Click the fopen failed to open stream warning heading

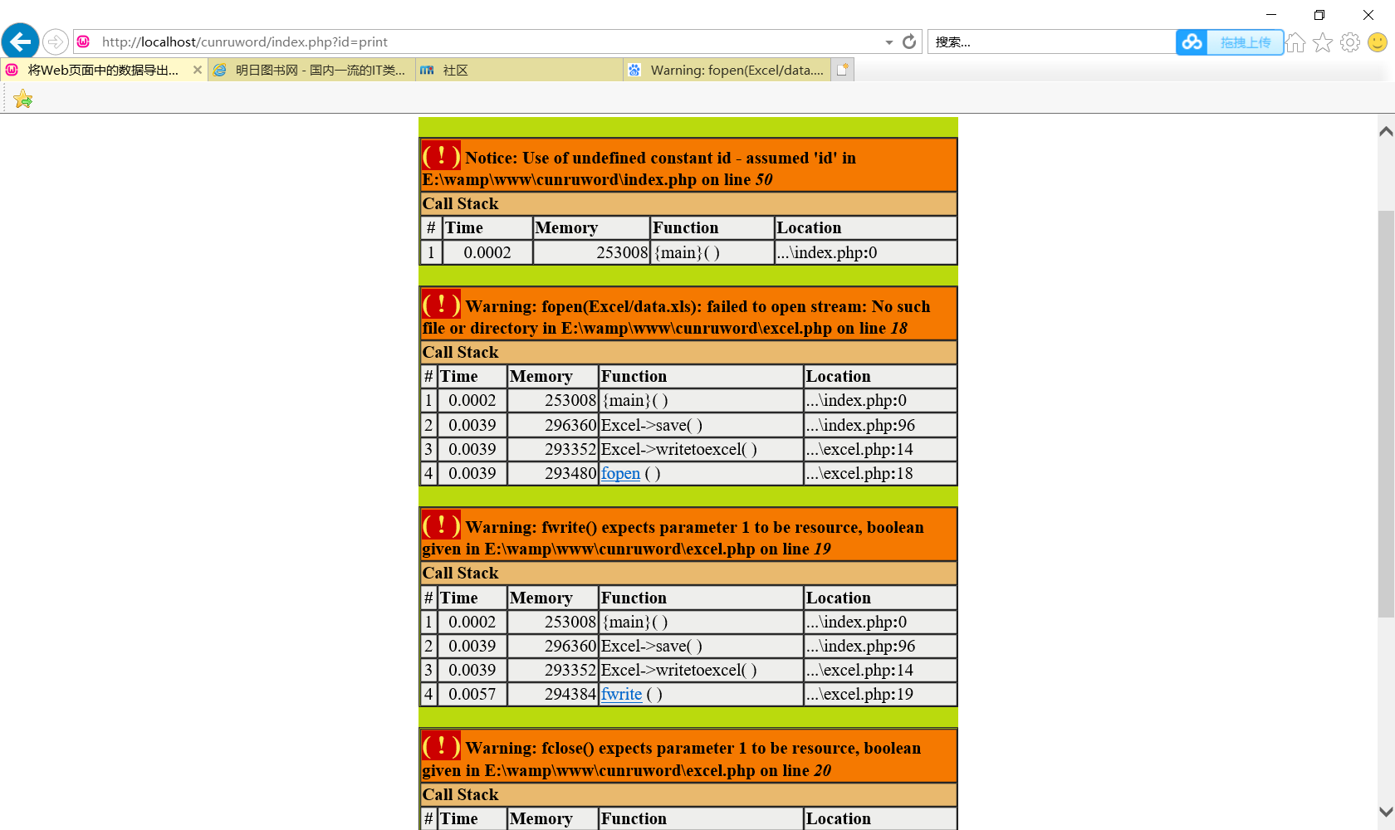(x=688, y=314)
